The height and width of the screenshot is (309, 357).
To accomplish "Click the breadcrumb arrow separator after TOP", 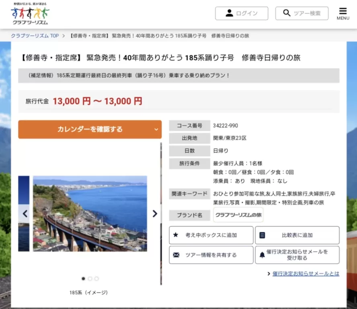I will pos(64,36).
